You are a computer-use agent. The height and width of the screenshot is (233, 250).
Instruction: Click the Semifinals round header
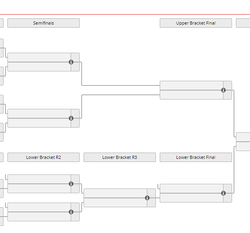point(43,23)
